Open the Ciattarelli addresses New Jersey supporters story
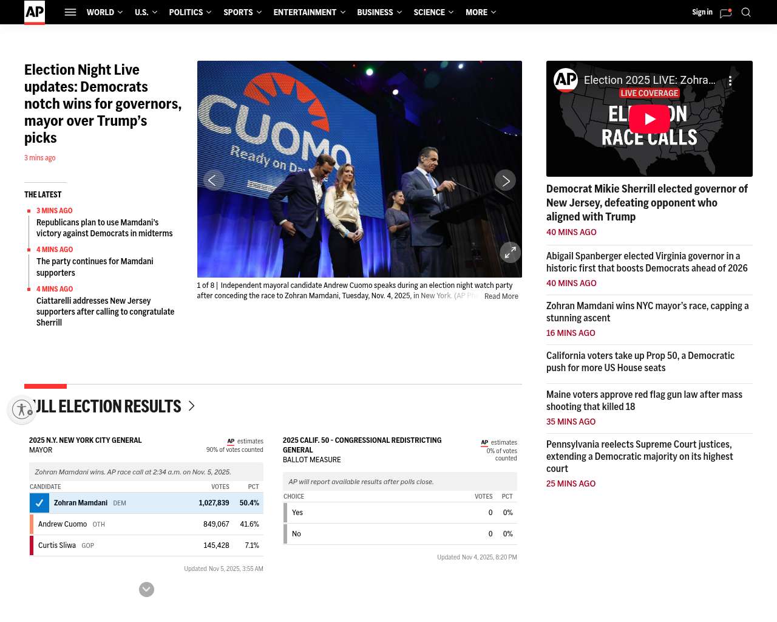777x622 pixels. point(105,312)
